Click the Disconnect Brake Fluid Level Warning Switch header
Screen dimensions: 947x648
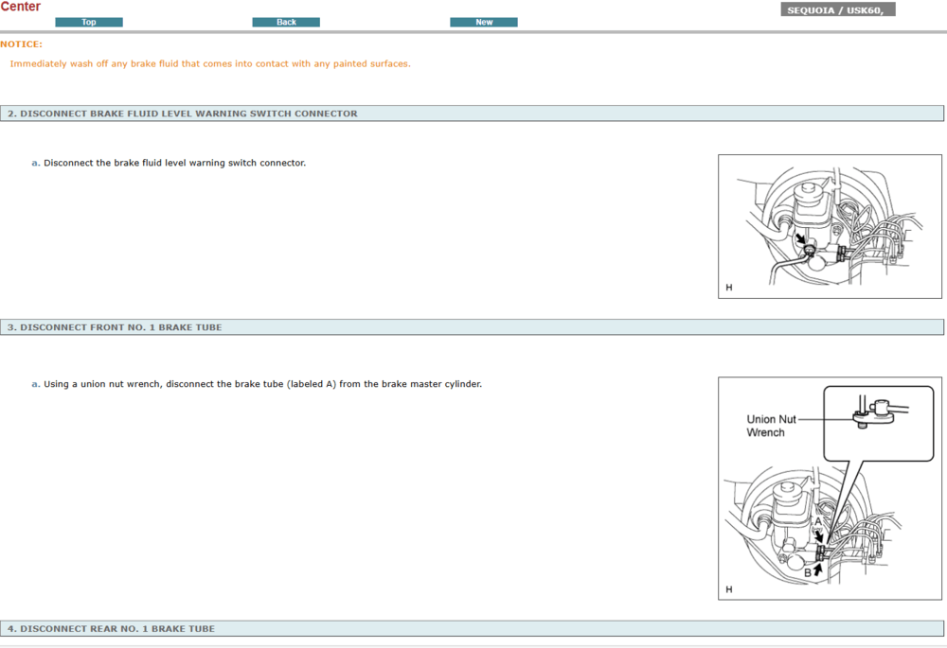click(x=183, y=114)
